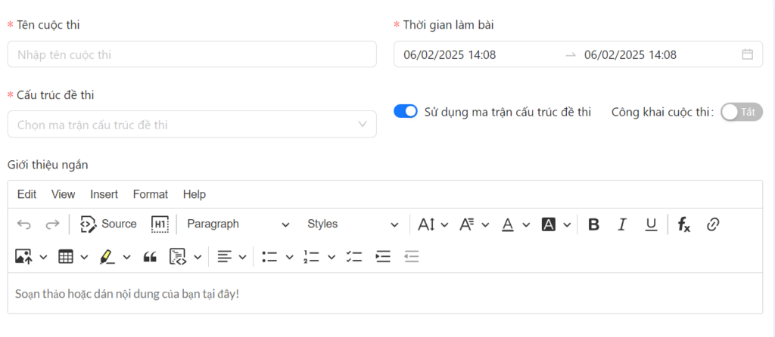Image resolution: width=775 pixels, height=337 pixels.
Task: Expand highlight color dropdown arrow
Action: [126, 257]
